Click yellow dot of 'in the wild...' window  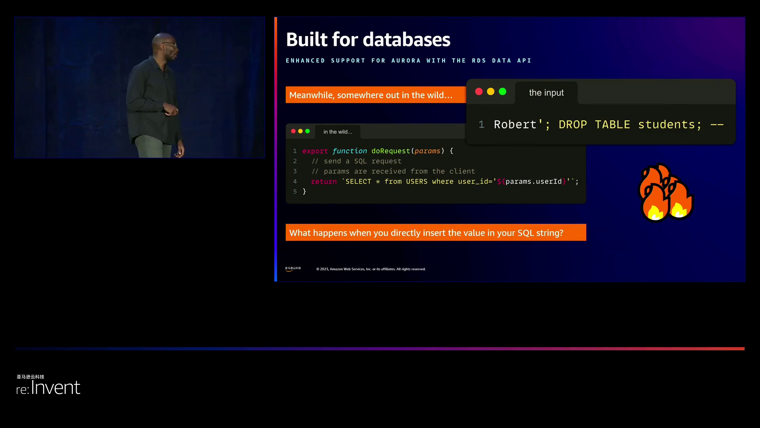pyautogui.click(x=300, y=131)
